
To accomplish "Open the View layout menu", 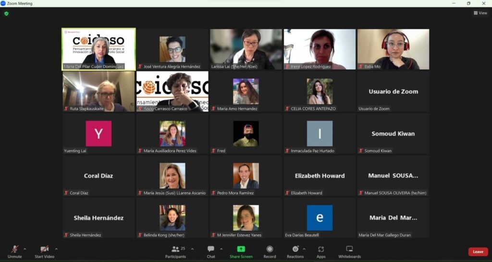I will 480,13.
